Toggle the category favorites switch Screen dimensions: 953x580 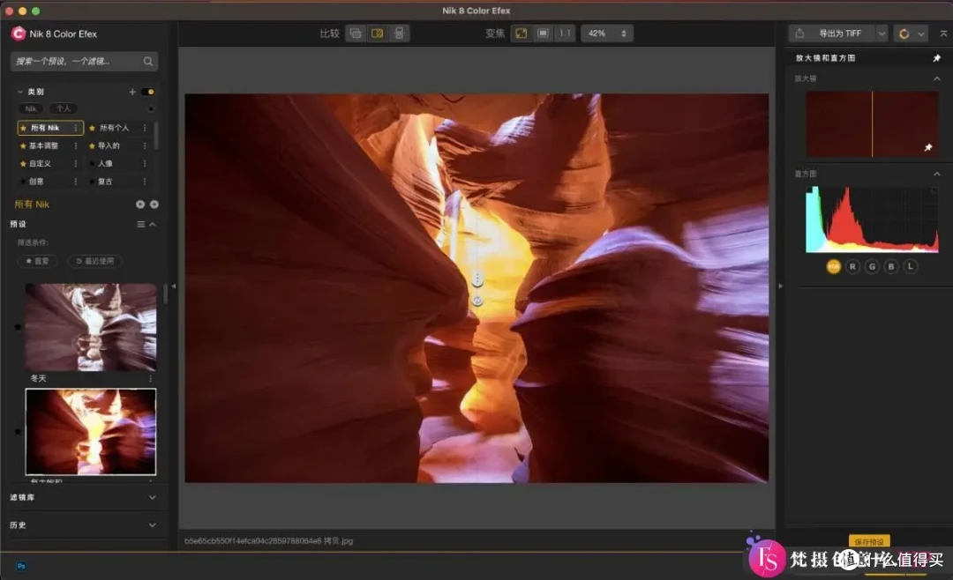point(147,92)
